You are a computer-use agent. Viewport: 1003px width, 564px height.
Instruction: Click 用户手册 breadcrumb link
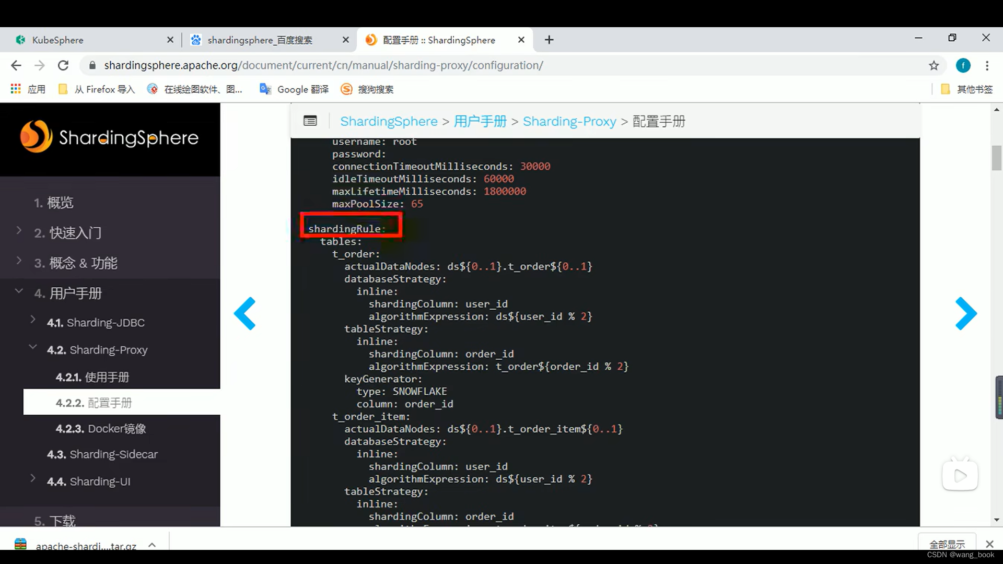tap(480, 121)
